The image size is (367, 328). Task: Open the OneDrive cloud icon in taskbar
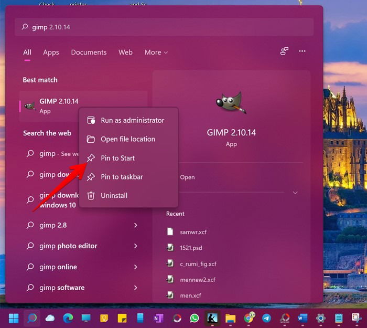(x=50, y=318)
